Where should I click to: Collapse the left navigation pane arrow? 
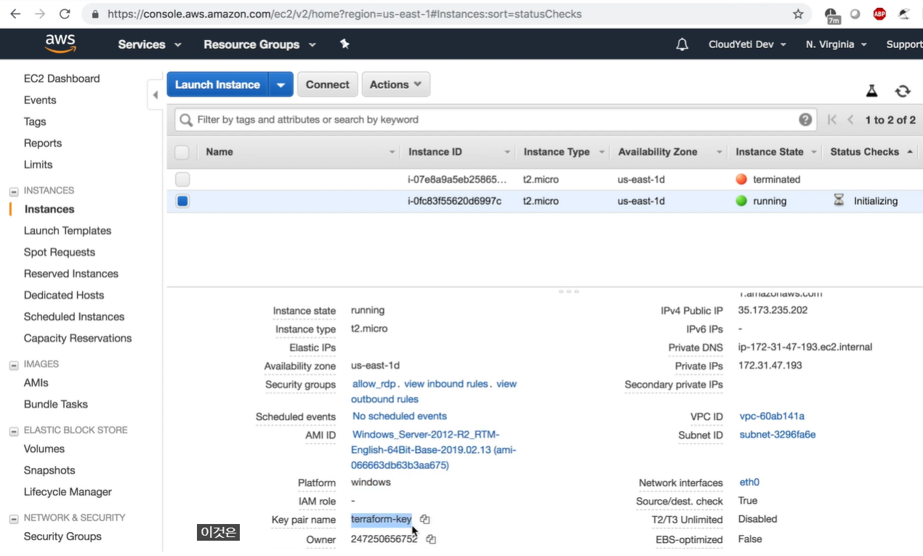(x=155, y=95)
